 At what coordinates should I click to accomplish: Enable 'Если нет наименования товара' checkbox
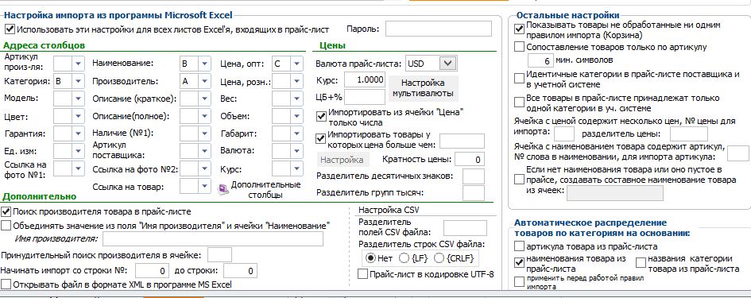[519, 180]
